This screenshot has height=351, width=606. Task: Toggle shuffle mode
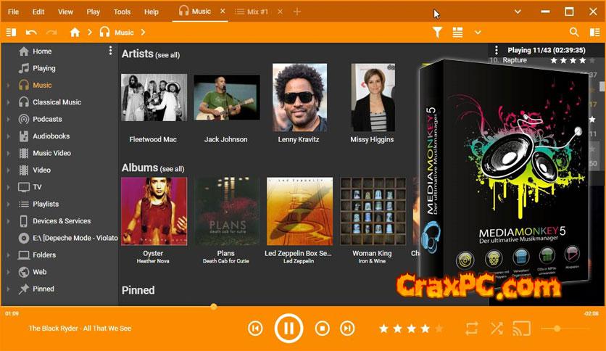pyautogui.click(x=497, y=329)
